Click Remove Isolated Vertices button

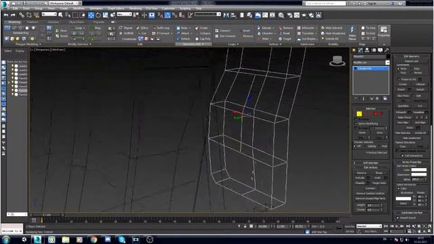370,193
